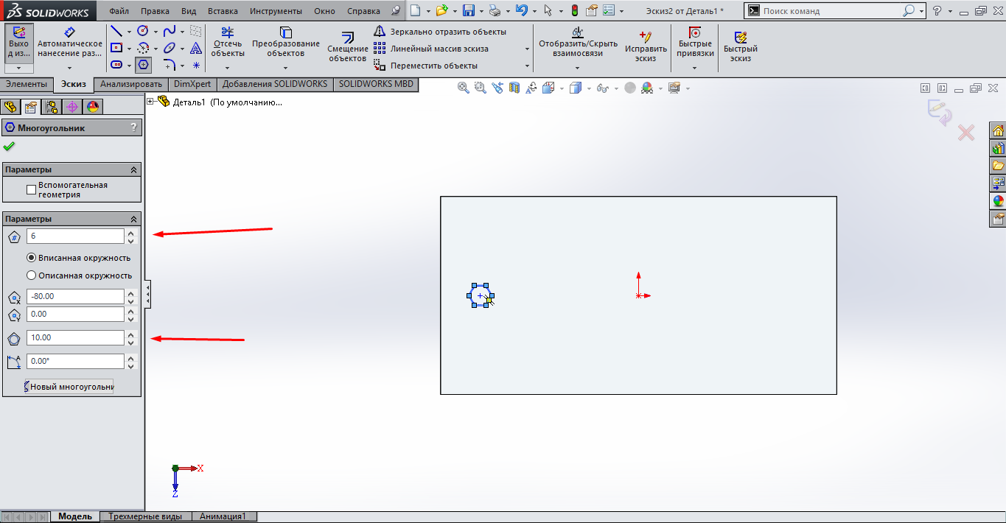Image resolution: width=1006 pixels, height=523 pixels.
Task: Open Trim Entities dropdown arrow
Action: tap(227, 67)
